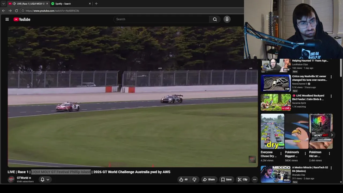
Task: Click the search magnifier button
Action: click(215, 19)
